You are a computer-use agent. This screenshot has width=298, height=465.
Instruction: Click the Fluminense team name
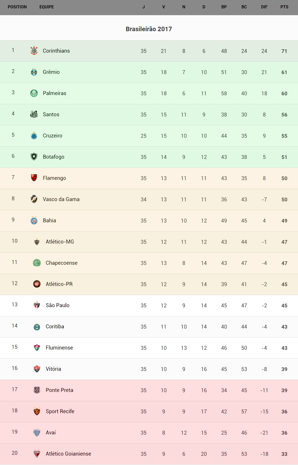(59, 348)
